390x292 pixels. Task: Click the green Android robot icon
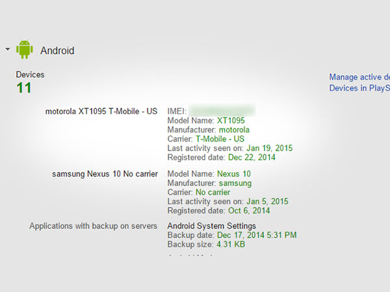coord(25,49)
